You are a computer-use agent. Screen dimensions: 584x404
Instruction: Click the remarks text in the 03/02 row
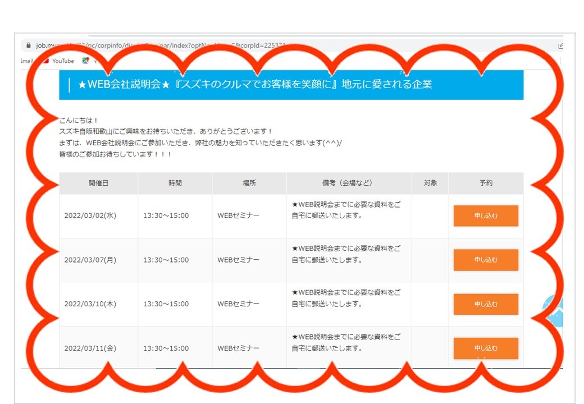coord(346,210)
